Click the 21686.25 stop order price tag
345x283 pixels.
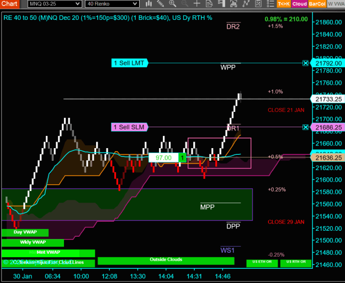click(328, 127)
